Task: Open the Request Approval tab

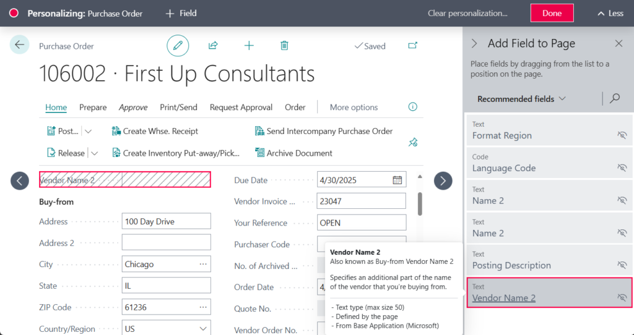Action: pos(241,107)
